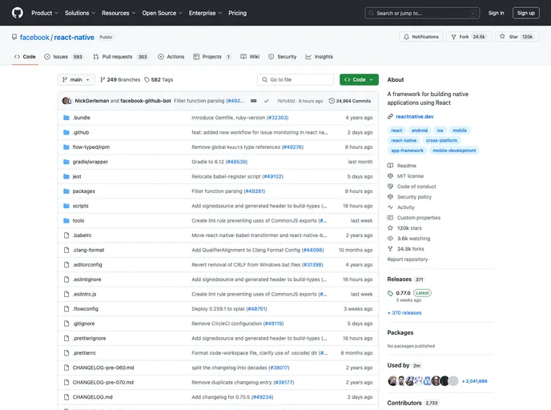Open the packages folder

pos(83,191)
